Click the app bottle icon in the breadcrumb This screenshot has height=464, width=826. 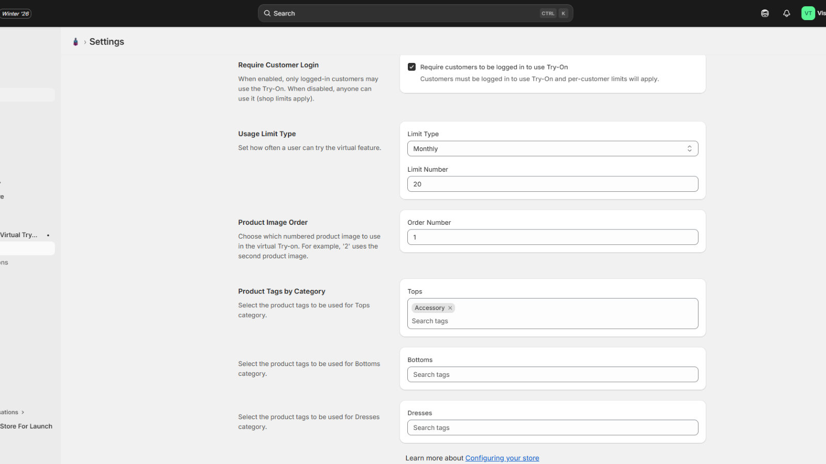pyautogui.click(x=76, y=42)
